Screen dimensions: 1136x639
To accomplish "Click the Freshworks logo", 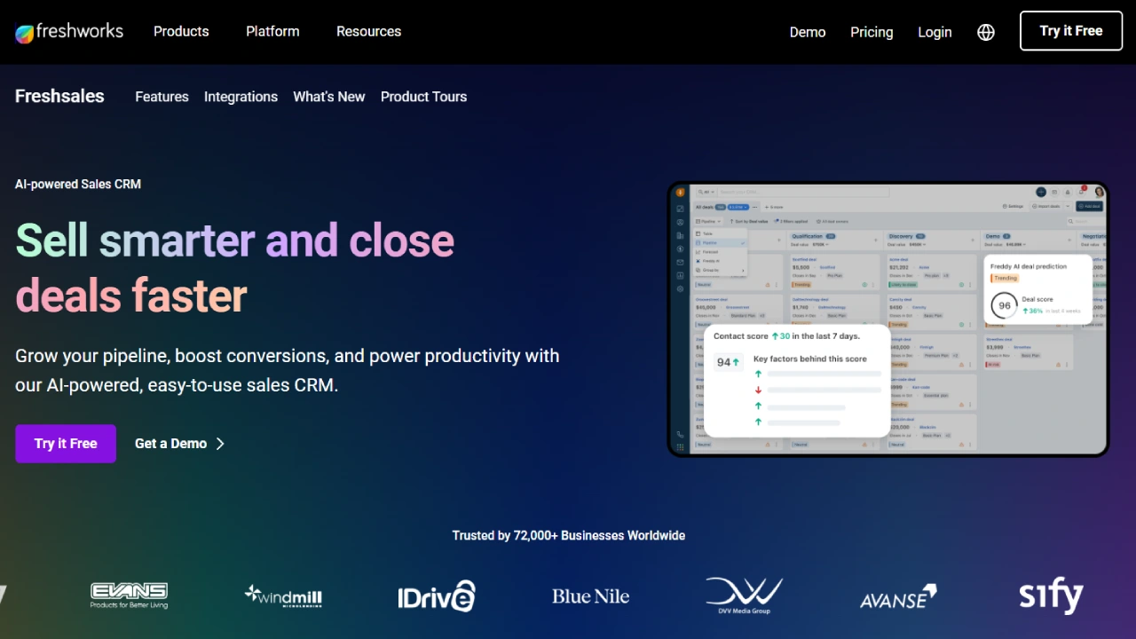I will [x=69, y=32].
